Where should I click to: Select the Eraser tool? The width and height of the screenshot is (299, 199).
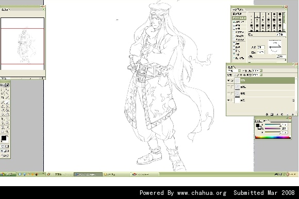pos(3,111)
